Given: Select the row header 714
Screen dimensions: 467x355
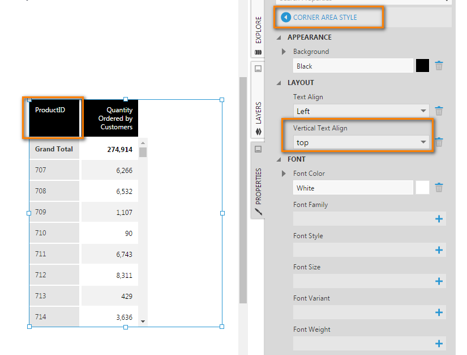Looking at the screenshot, I should [54, 317].
